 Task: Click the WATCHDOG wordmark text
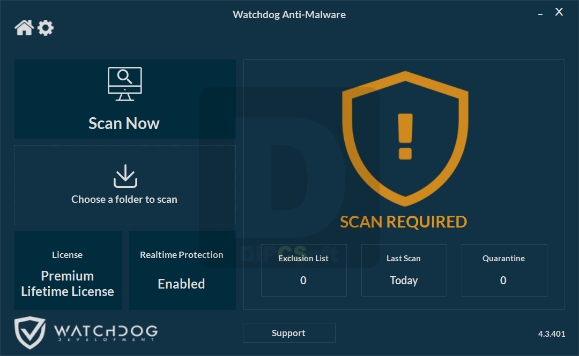point(106,331)
